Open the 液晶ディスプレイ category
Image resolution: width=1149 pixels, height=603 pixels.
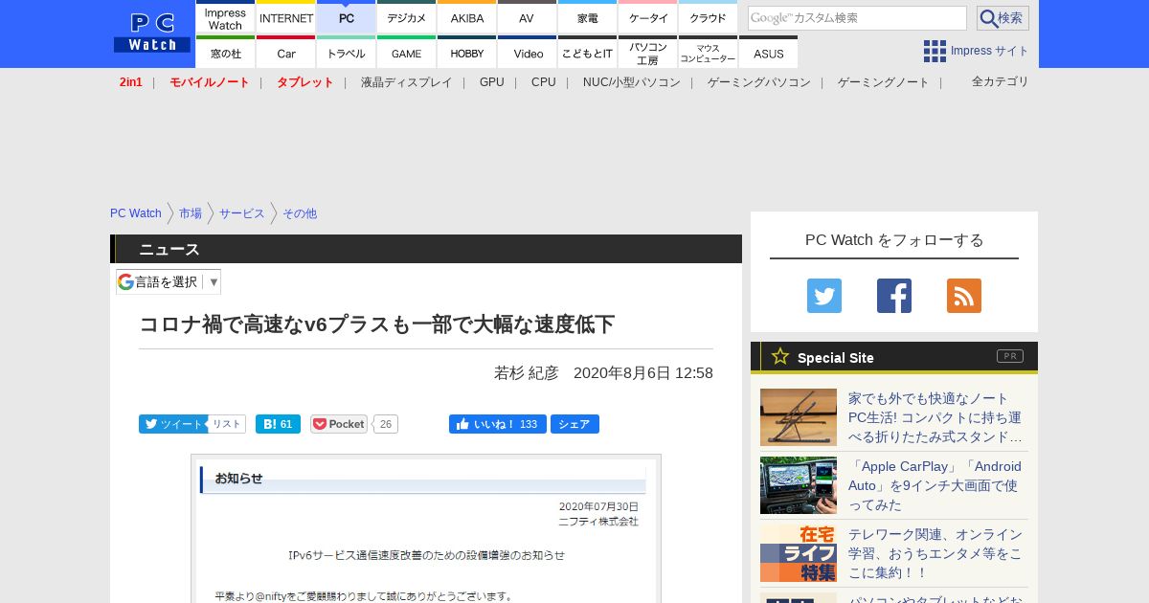(406, 82)
